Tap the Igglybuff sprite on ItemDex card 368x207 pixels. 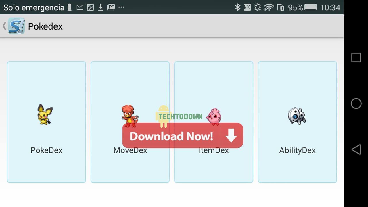214,116
